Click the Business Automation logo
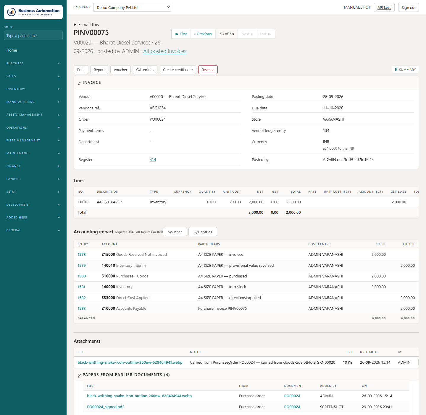Image resolution: width=426 pixels, height=415 pixels. pos(33,12)
